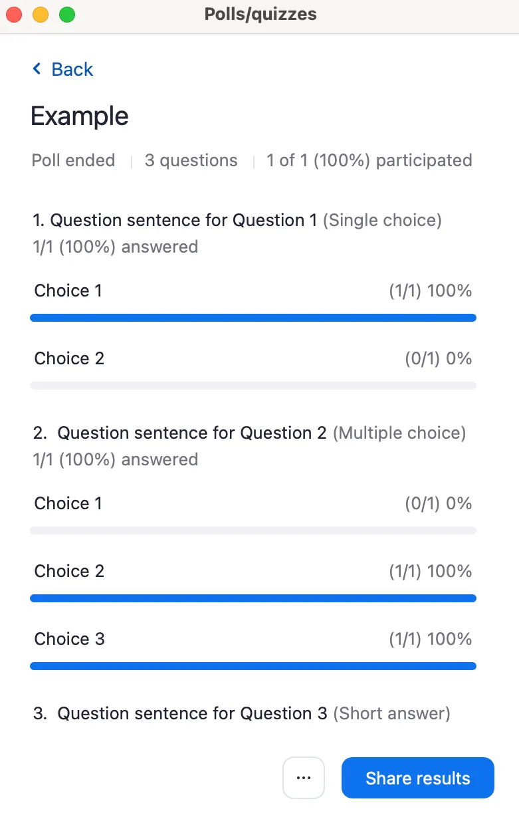Click the Poll ended status label
The width and height of the screenshot is (519, 827).
(x=73, y=160)
